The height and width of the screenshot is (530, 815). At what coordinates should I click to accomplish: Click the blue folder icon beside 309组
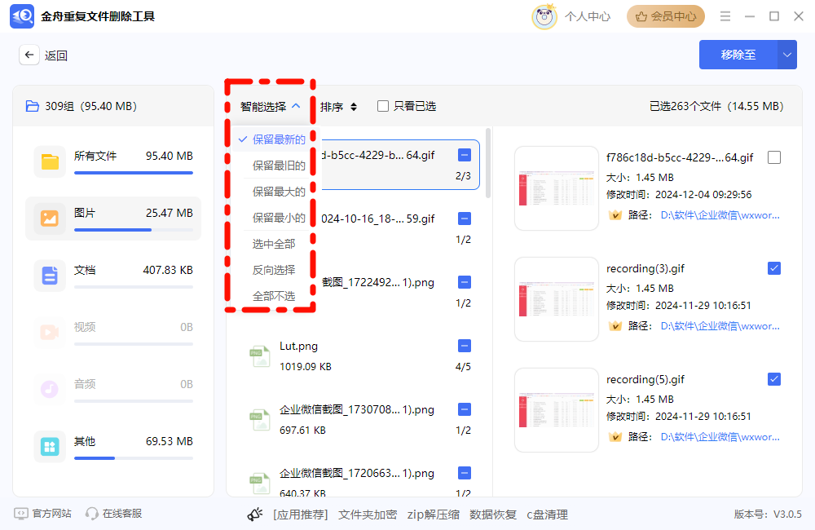pyautogui.click(x=33, y=106)
